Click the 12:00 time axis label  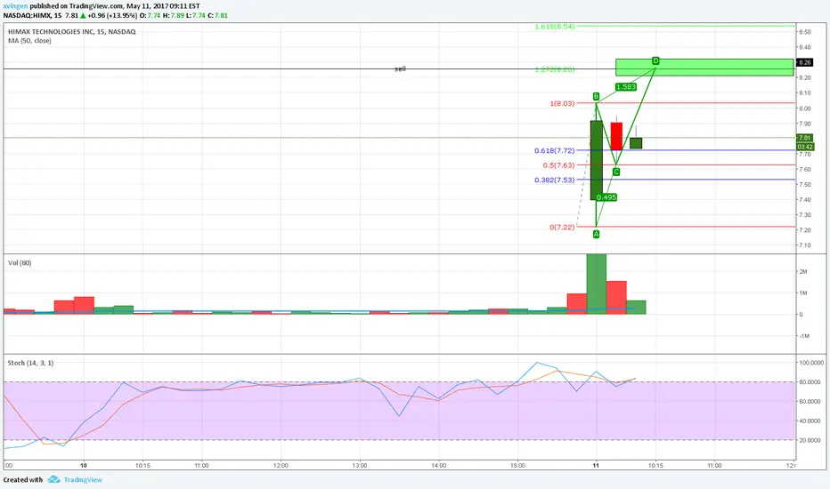click(x=281, y=466)
